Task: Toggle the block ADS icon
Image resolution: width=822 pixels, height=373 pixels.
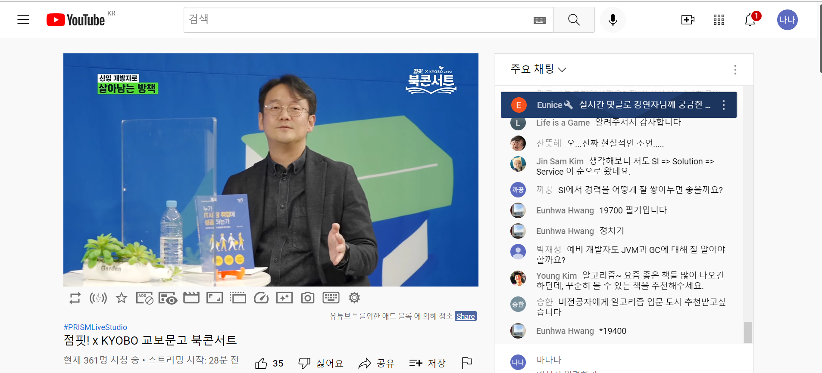Action: pyautogui.click(x=144, y=298)
